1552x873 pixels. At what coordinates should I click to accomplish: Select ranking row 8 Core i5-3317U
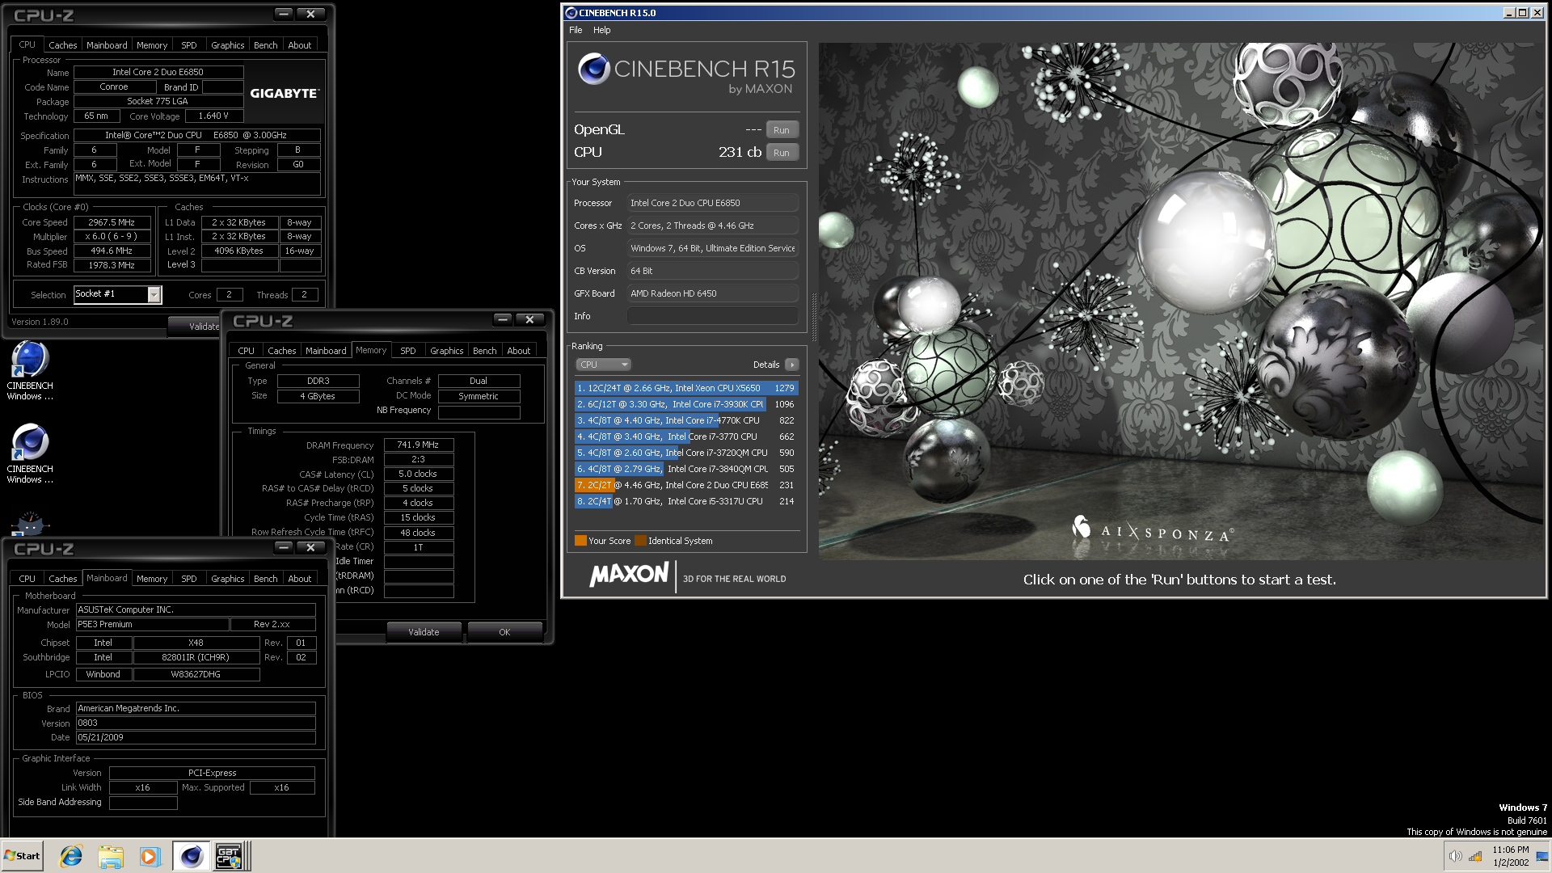coord(686,501)
